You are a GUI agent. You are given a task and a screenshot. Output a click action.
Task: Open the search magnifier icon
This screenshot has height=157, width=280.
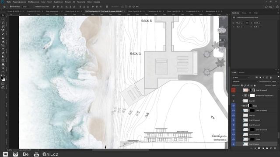pos(266,7)
